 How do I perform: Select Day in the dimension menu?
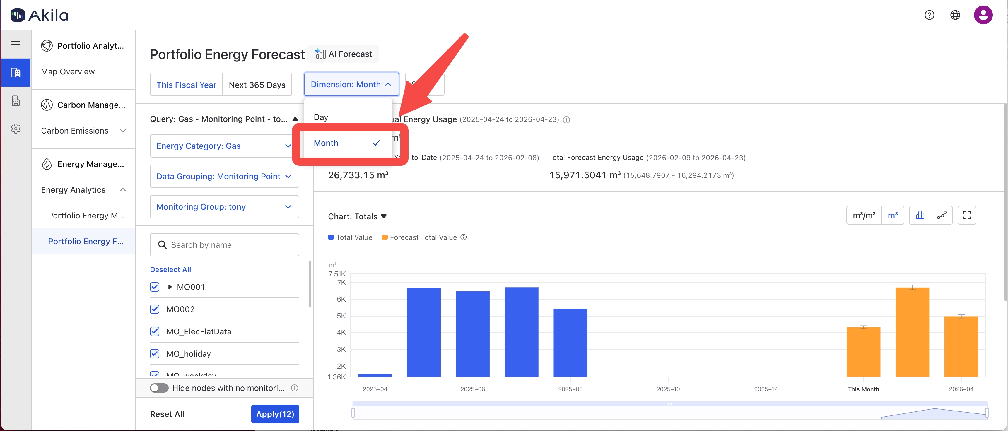pos(321,117)
